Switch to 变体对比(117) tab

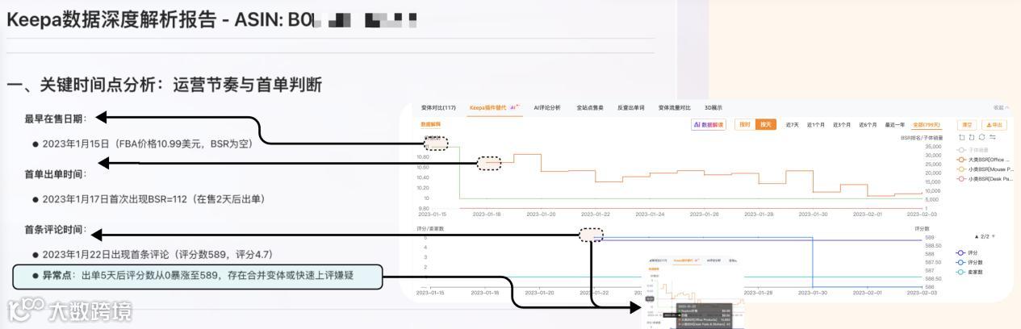438,107
